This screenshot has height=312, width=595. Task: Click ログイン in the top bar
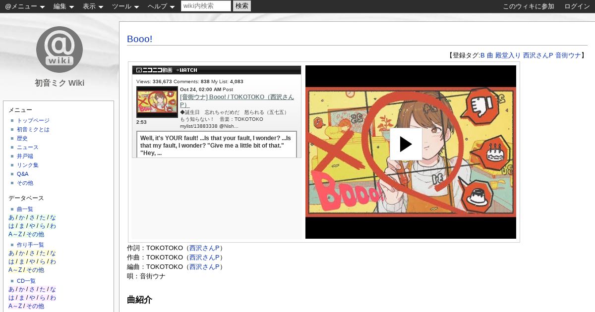tap(577, 6)
